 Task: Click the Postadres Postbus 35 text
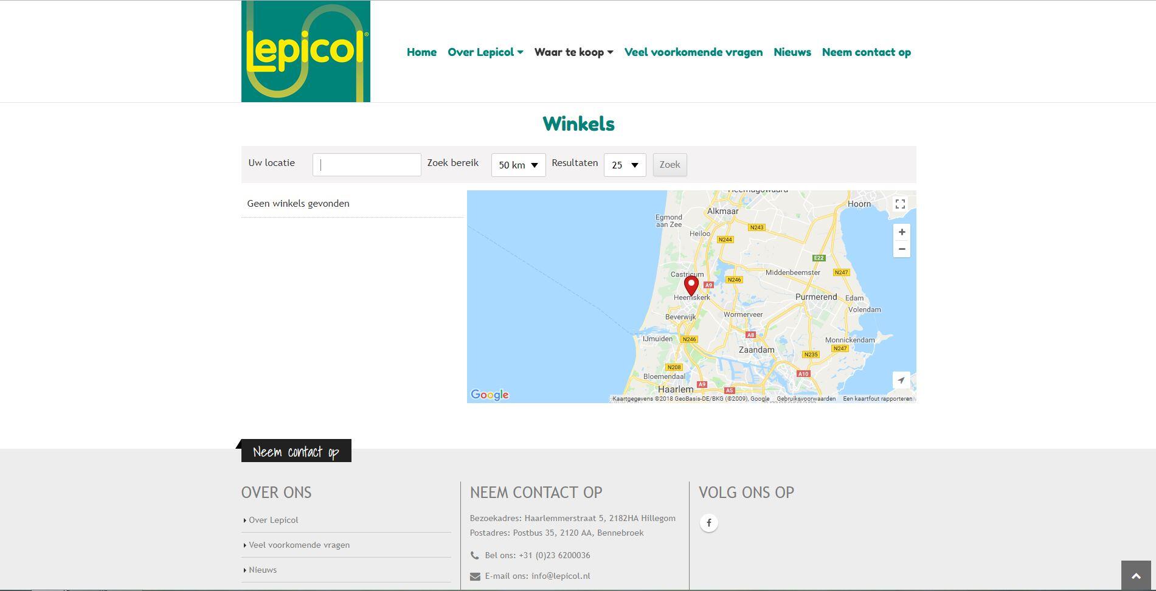point(556,533)
